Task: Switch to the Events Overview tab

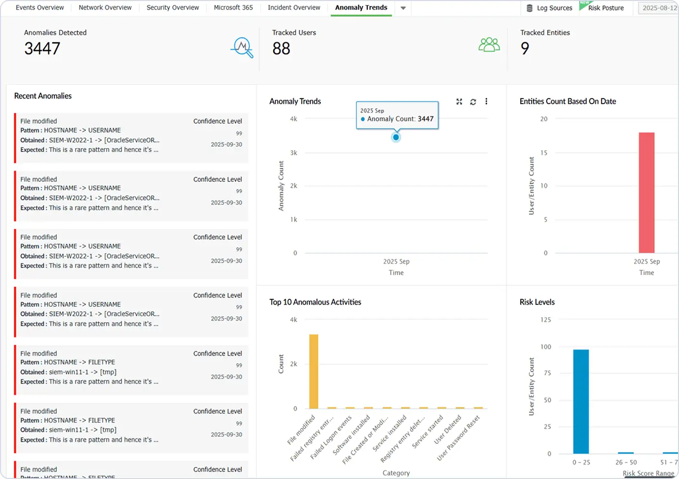Action: [40, 8]
